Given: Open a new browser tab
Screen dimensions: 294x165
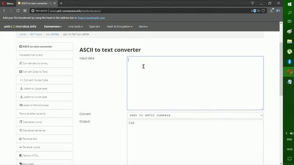Looking at the screenshot, I should (x=61, y=3).
